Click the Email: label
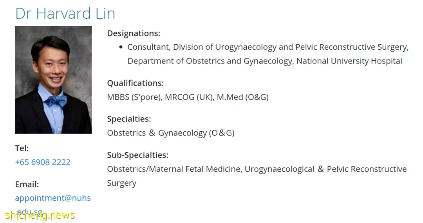Image resolution: width=423 pixels, height=223 pixels. [27, 184]
